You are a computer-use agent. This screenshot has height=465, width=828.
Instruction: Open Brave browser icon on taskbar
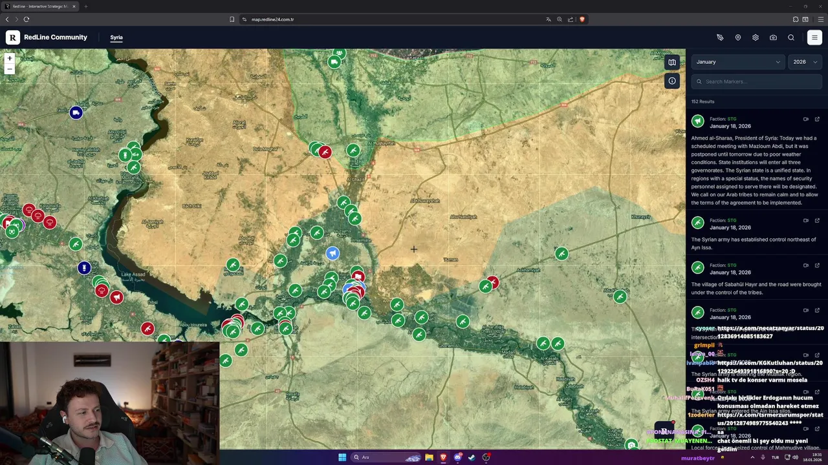[x=443, y=457]
